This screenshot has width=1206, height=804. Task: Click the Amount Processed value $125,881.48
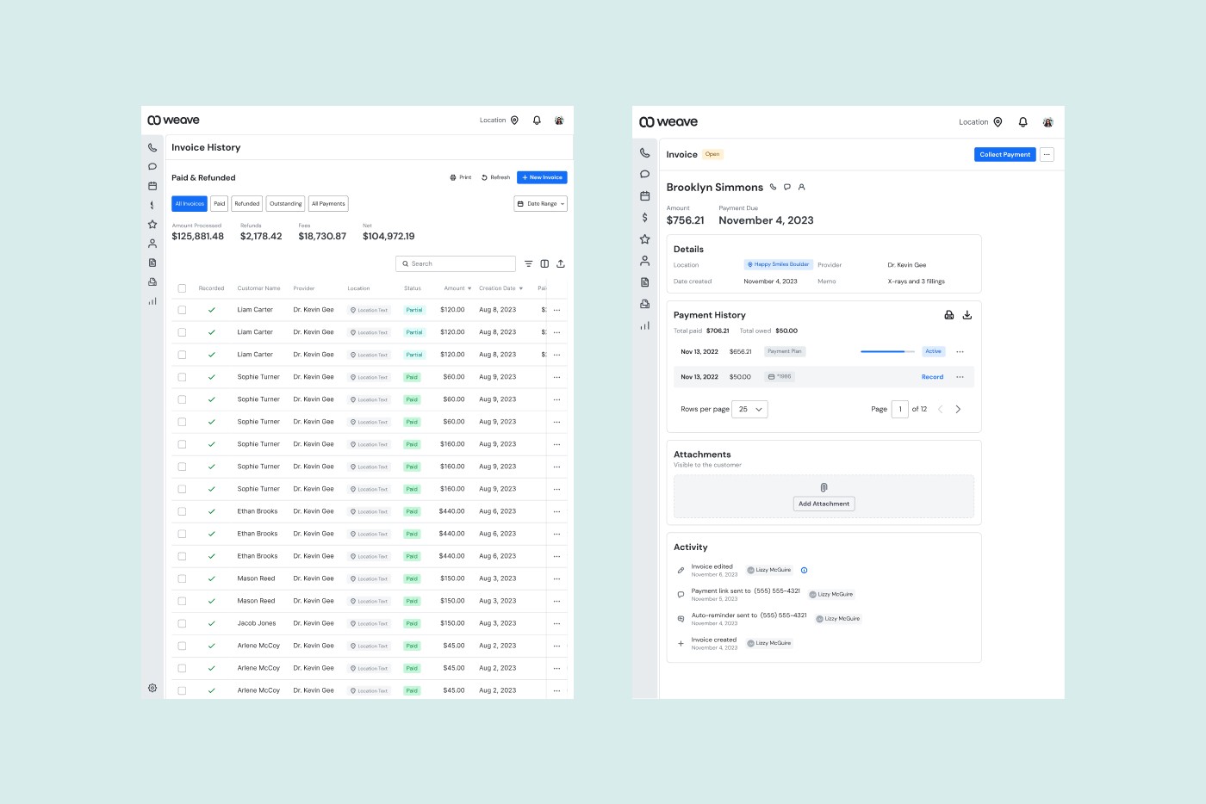197,236
